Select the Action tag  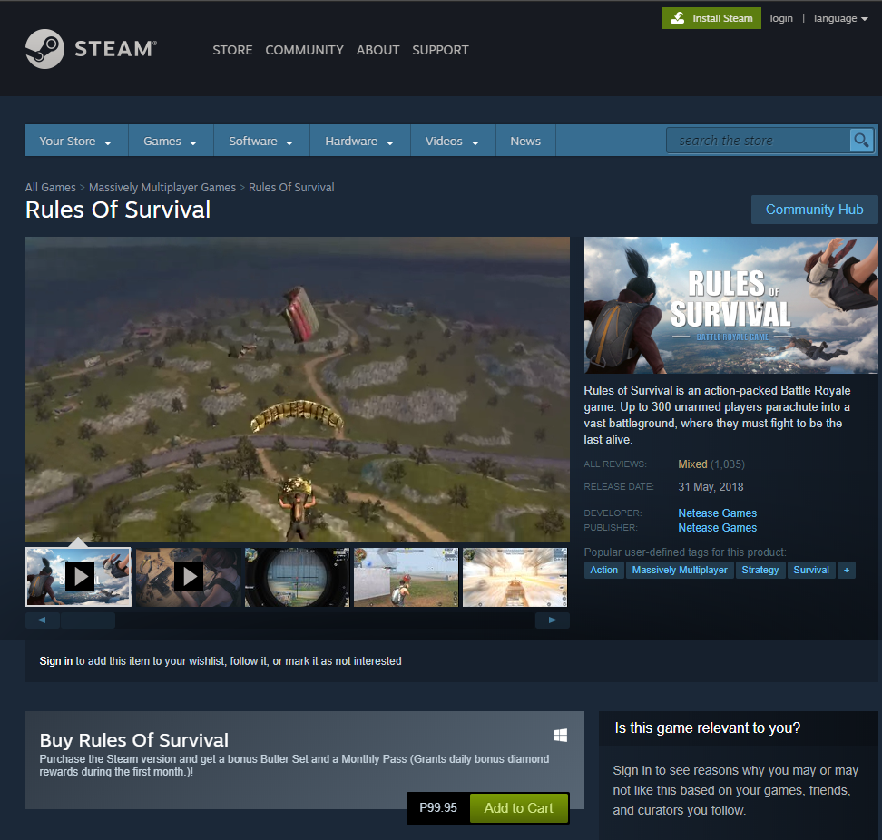[603, 570]
